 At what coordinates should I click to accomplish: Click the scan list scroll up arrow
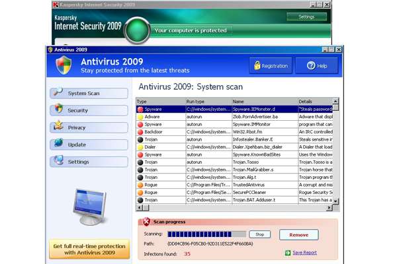coord(335,101)
